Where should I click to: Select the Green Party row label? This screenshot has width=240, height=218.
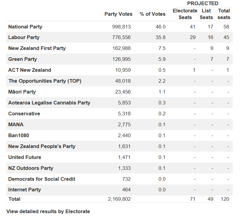[23, 59]
